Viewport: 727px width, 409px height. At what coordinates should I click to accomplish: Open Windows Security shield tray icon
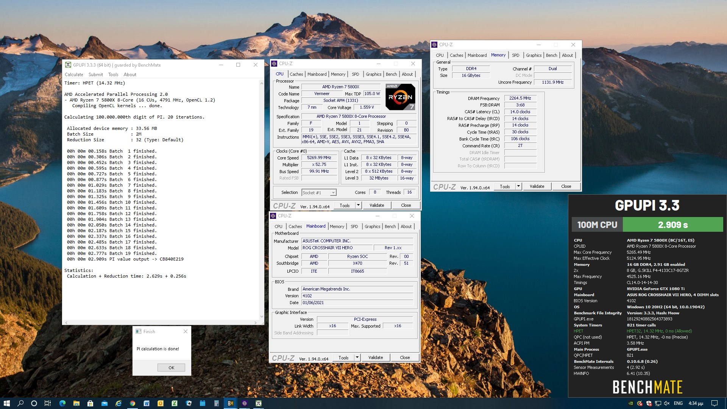point(649,403)
